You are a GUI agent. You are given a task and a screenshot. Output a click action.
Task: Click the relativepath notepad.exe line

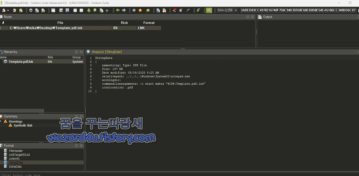pos(146,76)
